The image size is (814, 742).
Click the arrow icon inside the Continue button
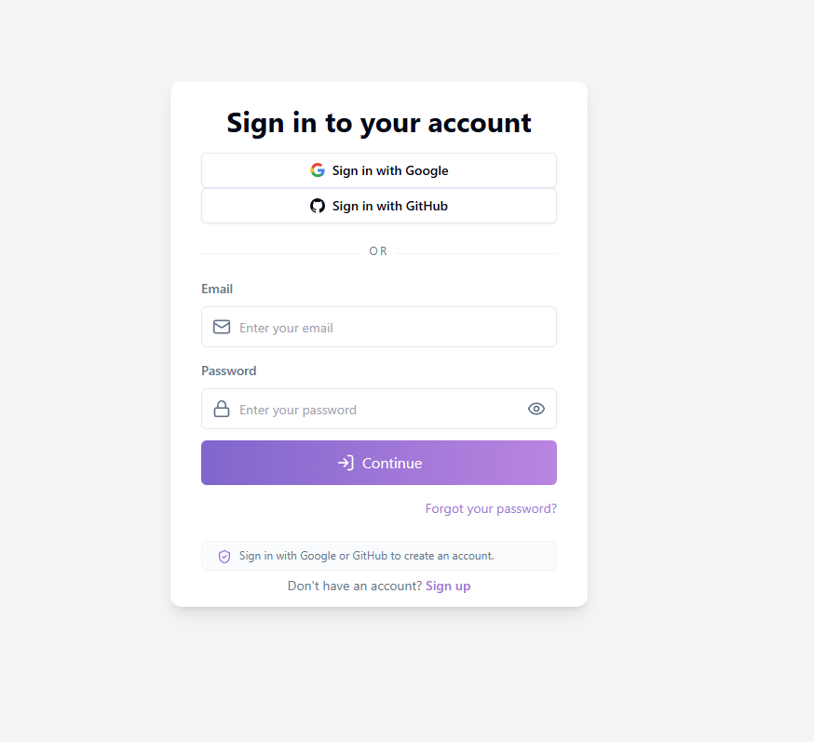(347, 463)
